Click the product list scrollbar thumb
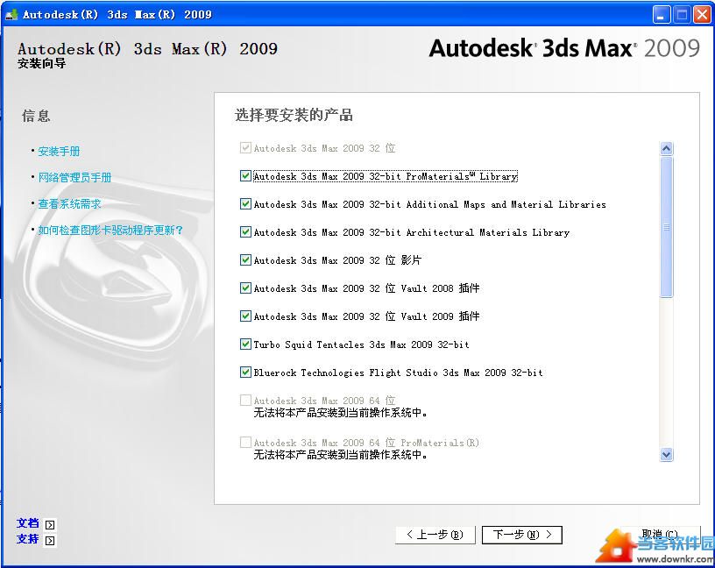This screenshot has width=715, height=568. tap(666, 227)
